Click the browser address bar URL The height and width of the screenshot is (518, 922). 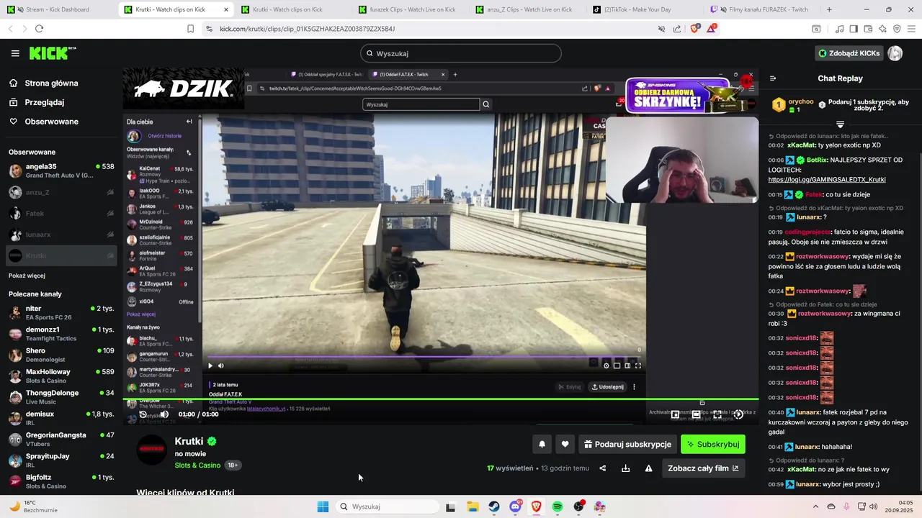coord(308,29)
